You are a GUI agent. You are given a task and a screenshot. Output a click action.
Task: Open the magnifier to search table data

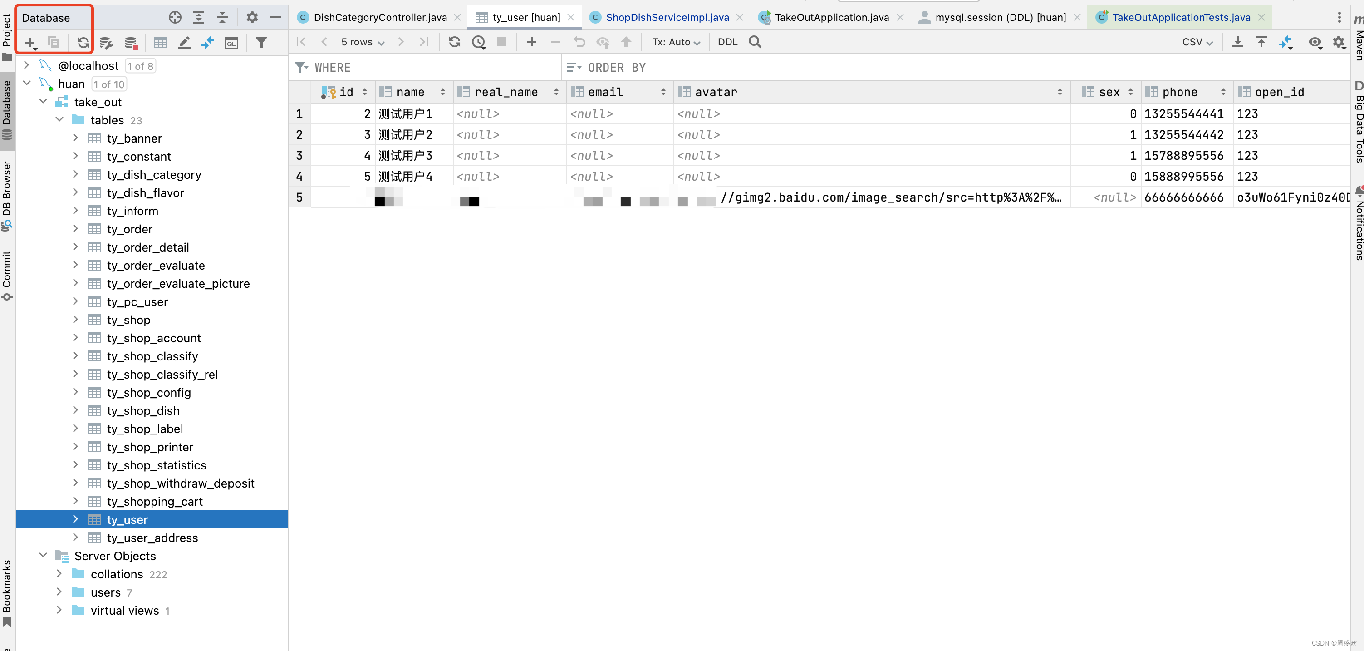[x=755, y=42]
